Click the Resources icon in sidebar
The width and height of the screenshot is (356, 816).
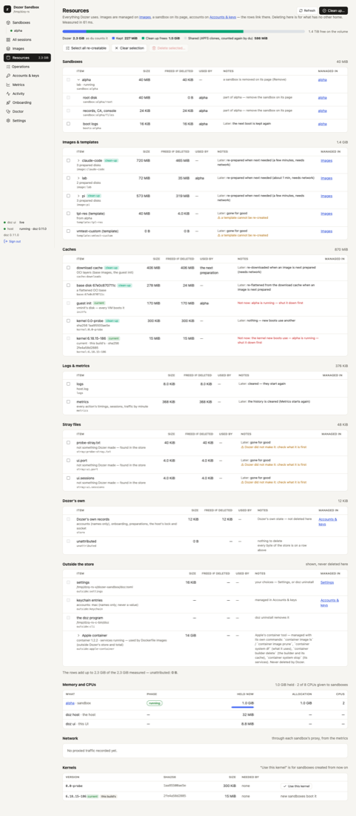[x=8, y=58]
